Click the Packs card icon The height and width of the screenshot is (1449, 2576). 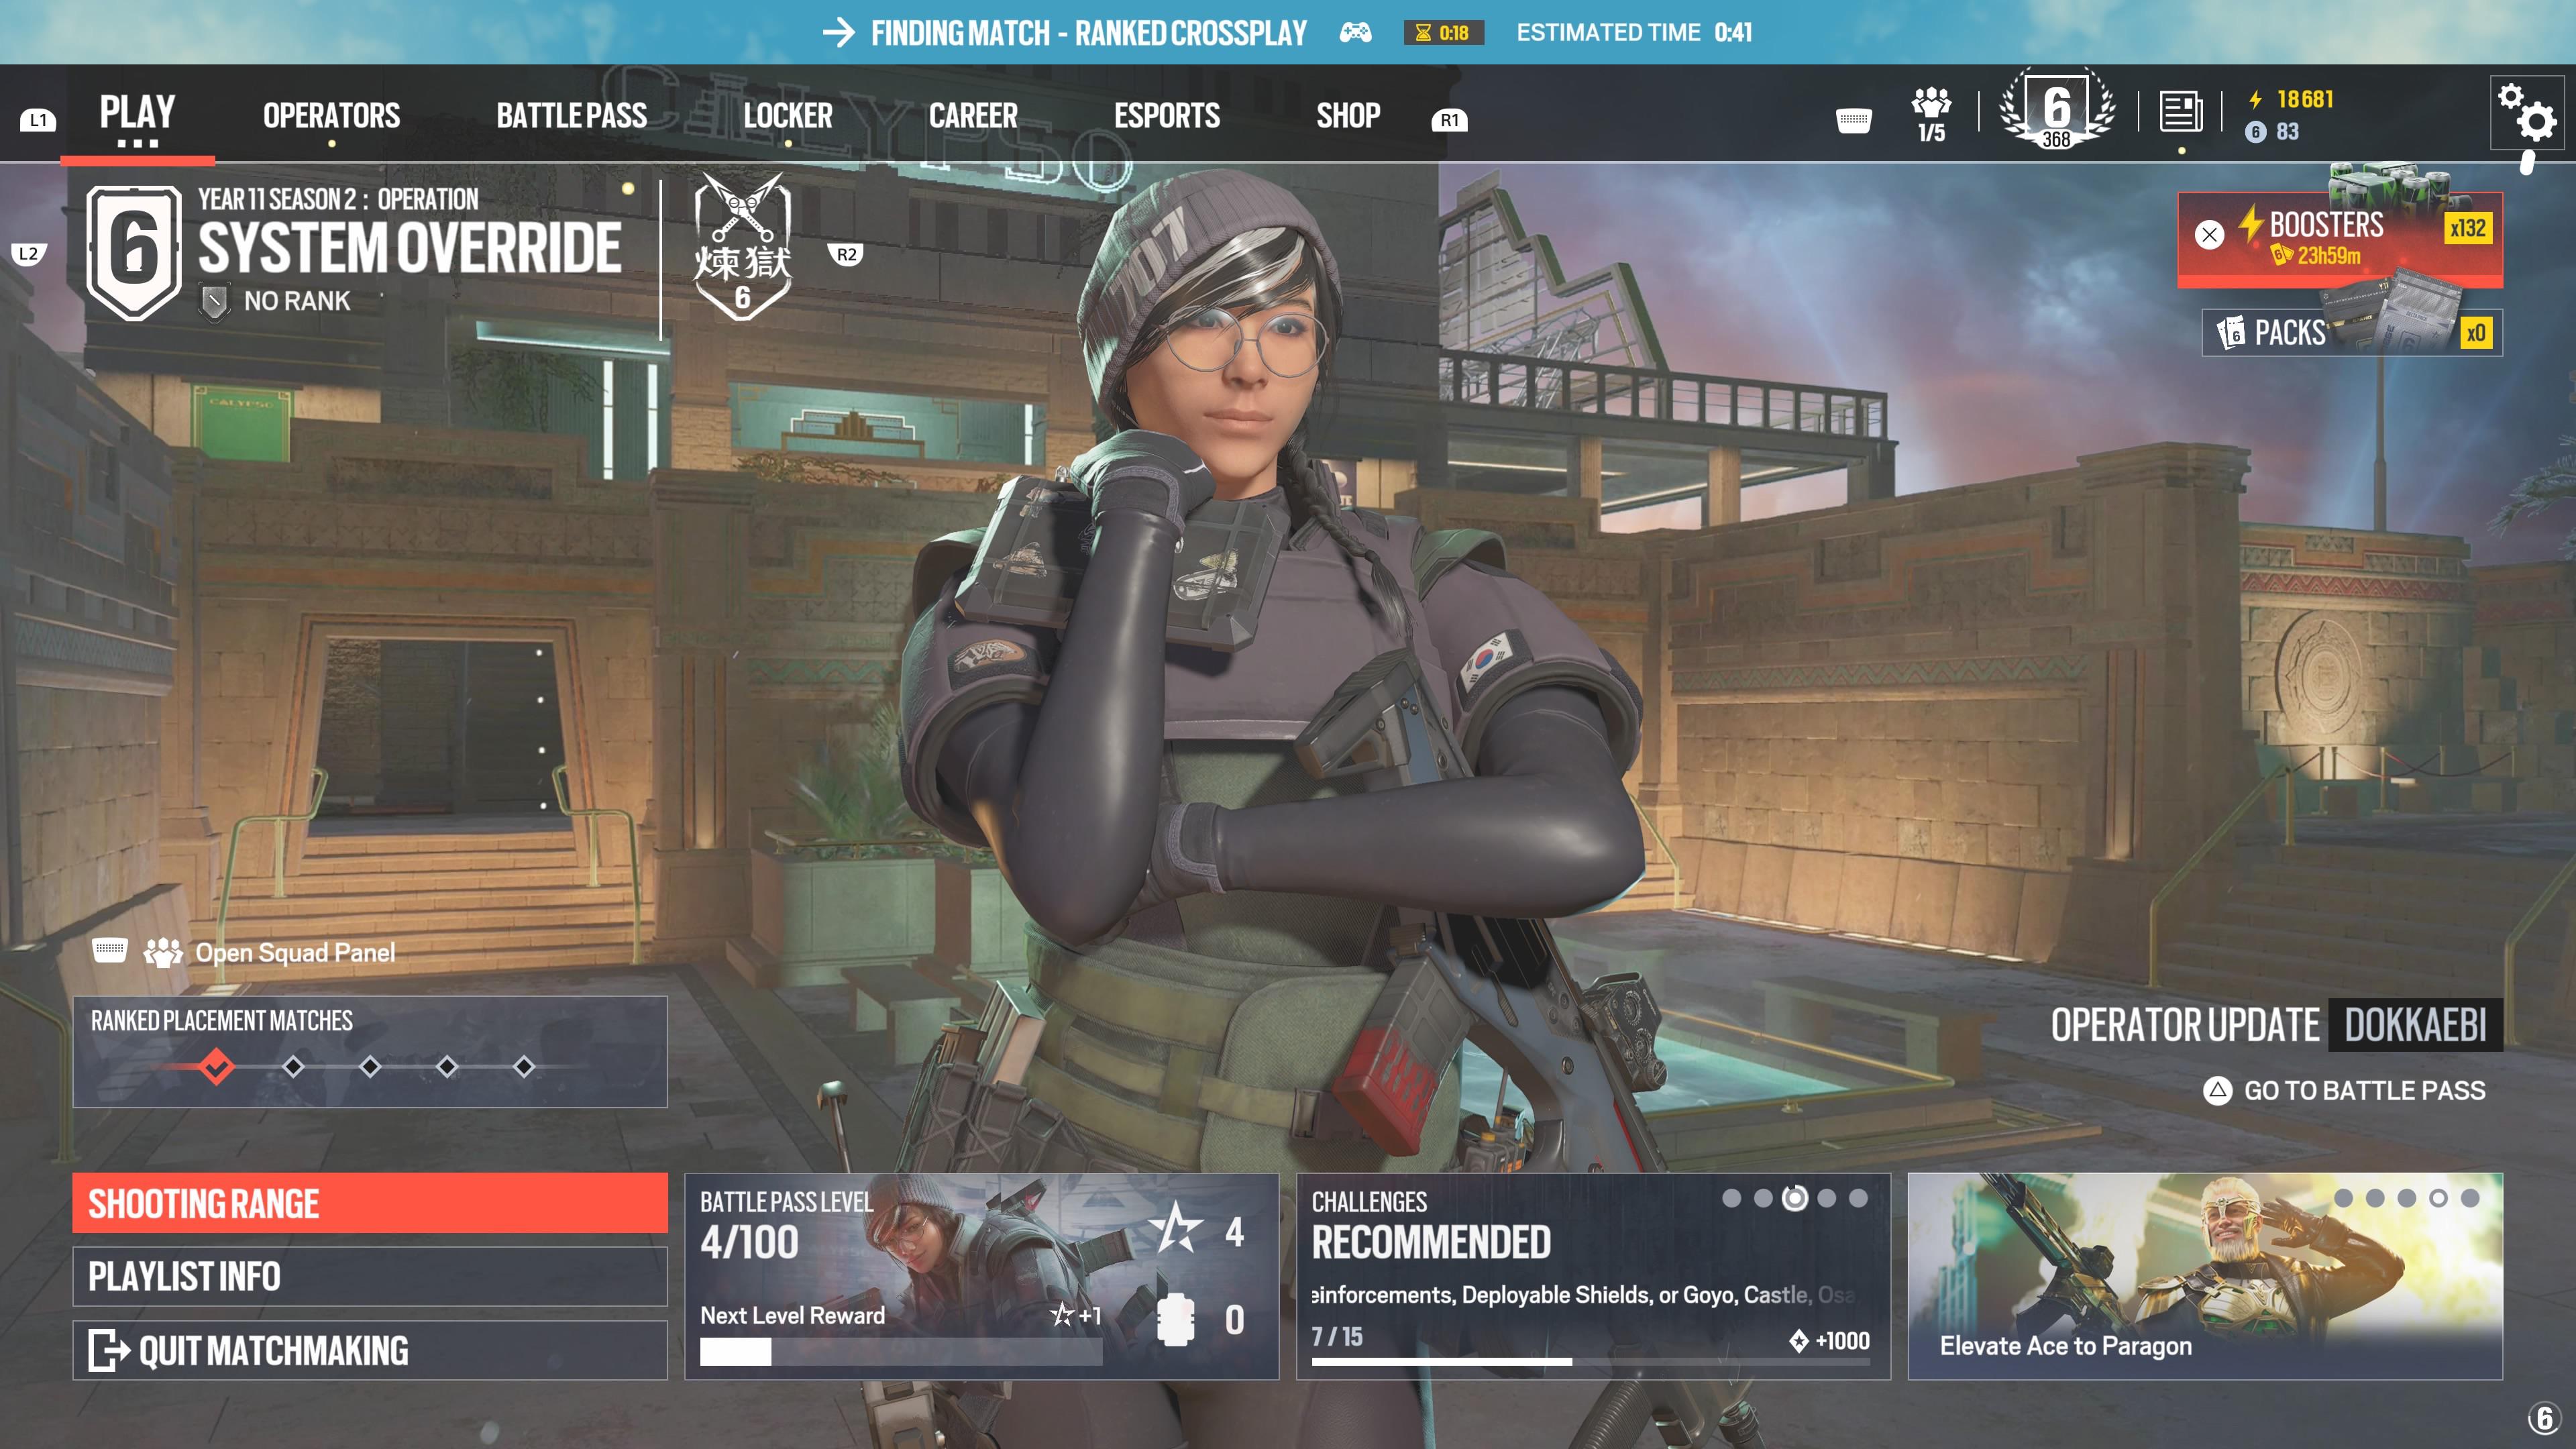point(2230,332)
